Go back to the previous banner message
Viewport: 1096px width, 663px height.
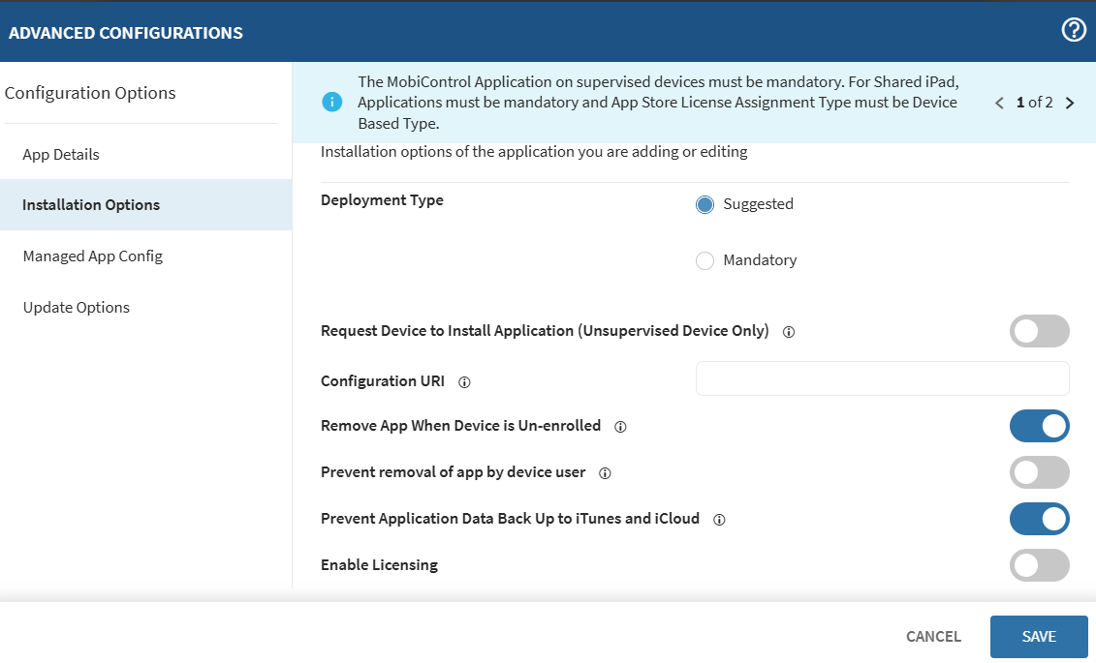pyautogui.click(x=999, y=102)
